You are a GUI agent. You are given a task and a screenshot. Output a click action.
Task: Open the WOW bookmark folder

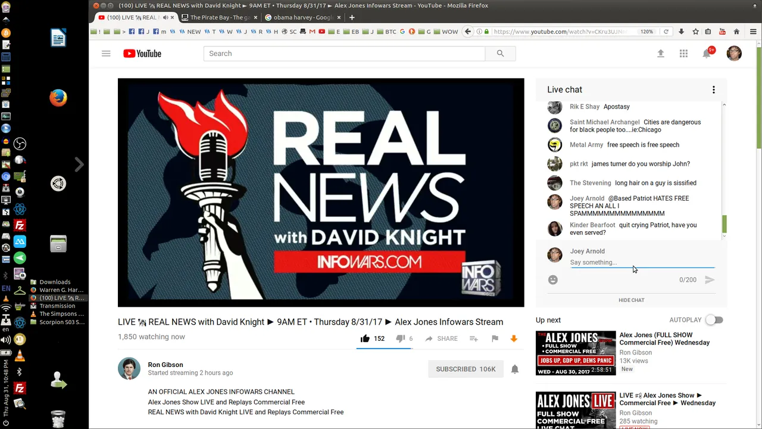coord(446,32)
